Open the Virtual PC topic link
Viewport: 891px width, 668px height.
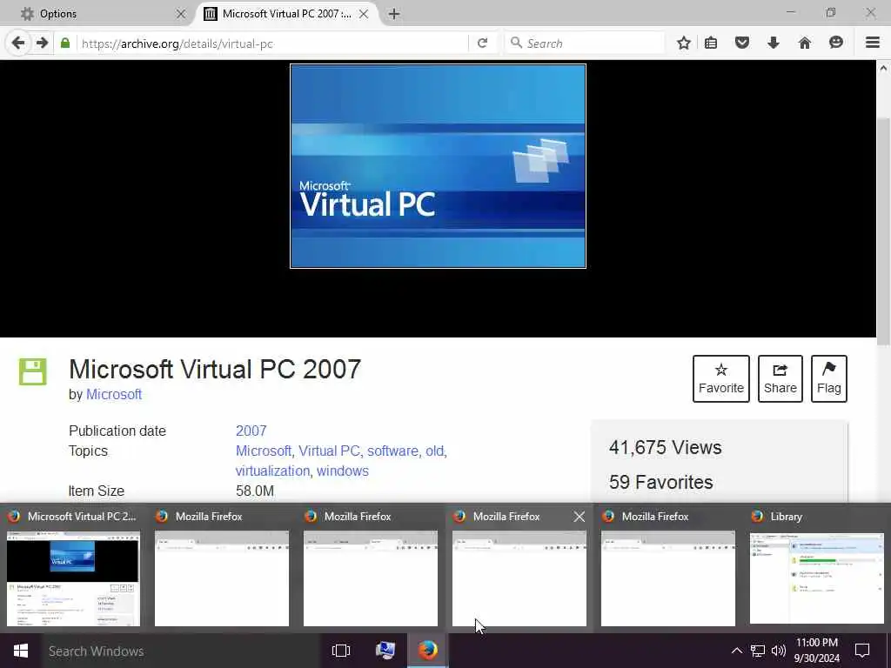tap(329, 451)
